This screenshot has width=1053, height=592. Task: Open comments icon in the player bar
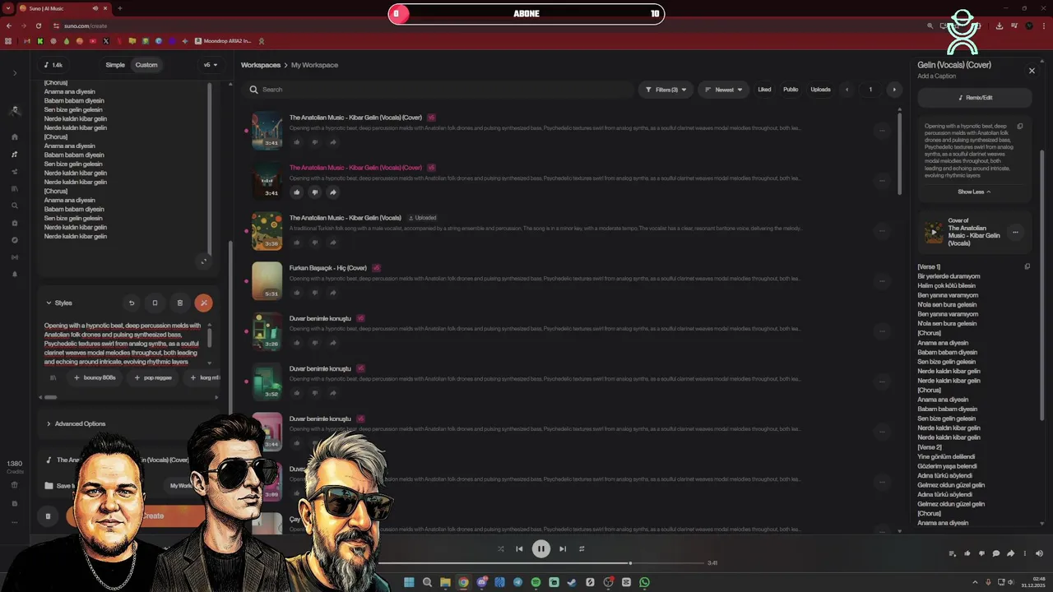tap(996, 553)
